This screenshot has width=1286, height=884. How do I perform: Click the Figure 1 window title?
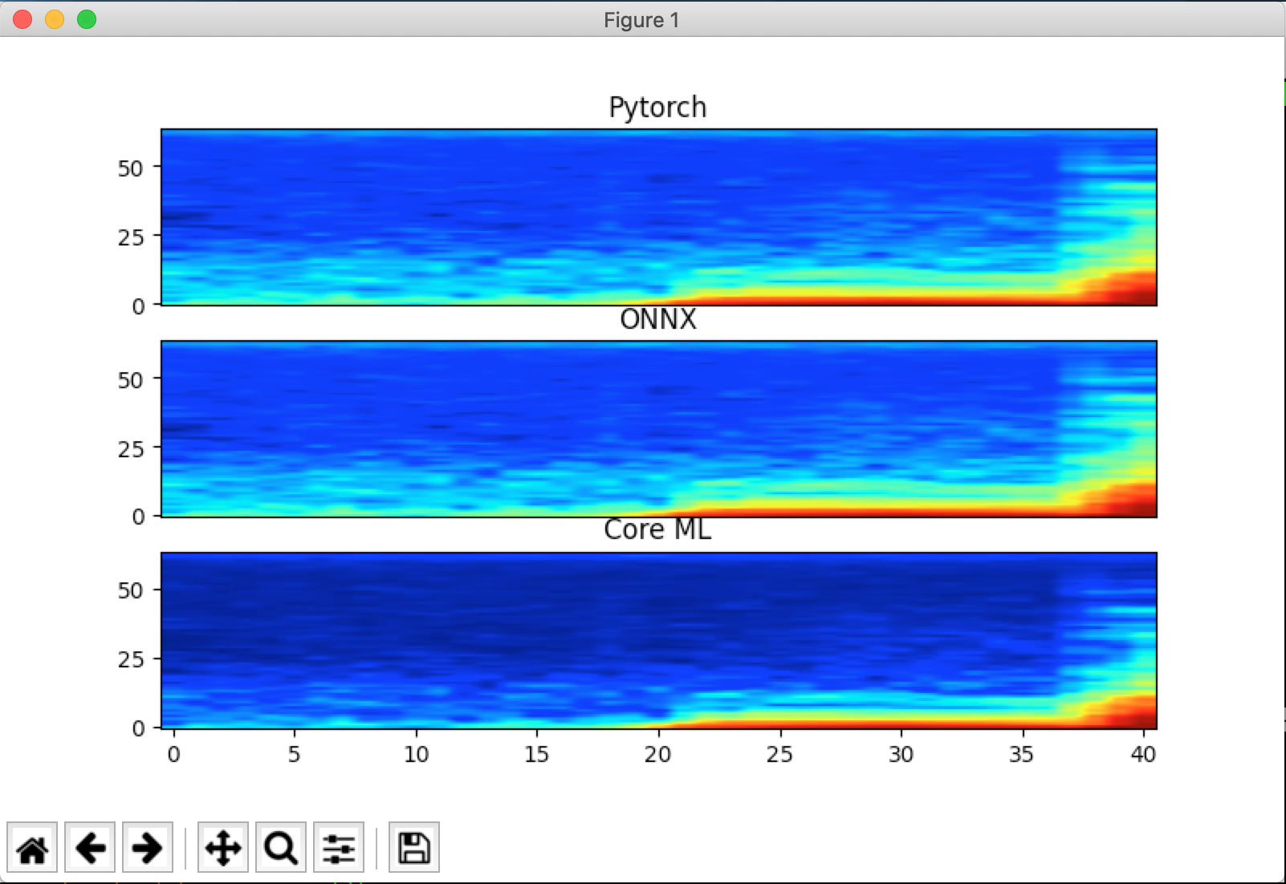[641, 20]
